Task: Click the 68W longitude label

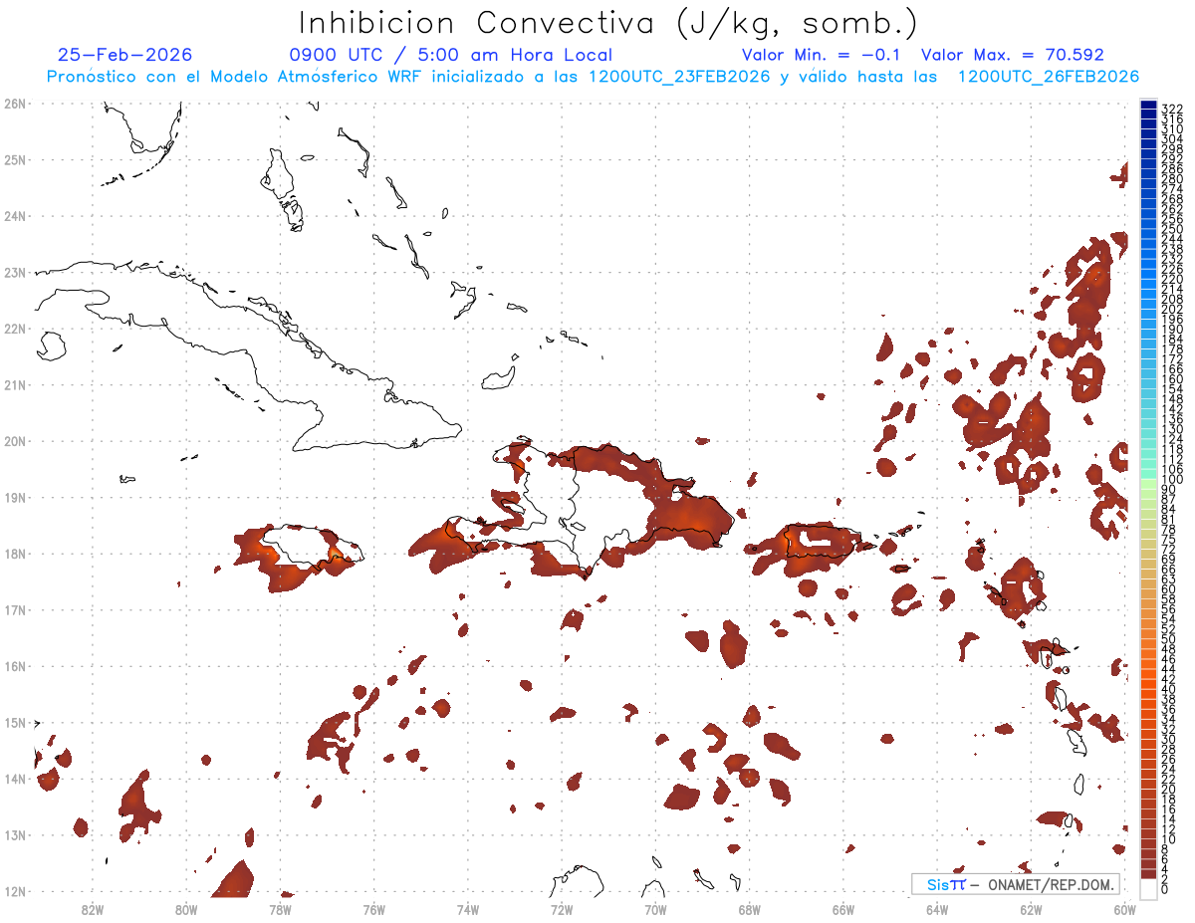Action: tap(749, 908)
